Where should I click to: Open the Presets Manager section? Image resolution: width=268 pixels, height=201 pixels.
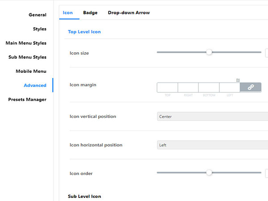27,100
